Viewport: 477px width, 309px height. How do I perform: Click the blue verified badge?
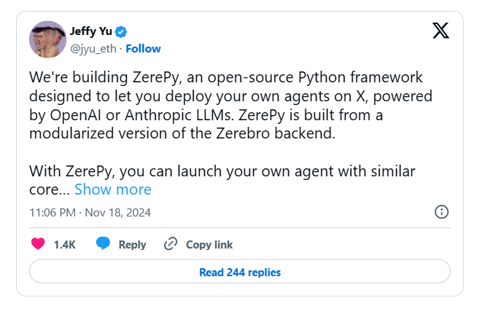click(x=123, y=31)
